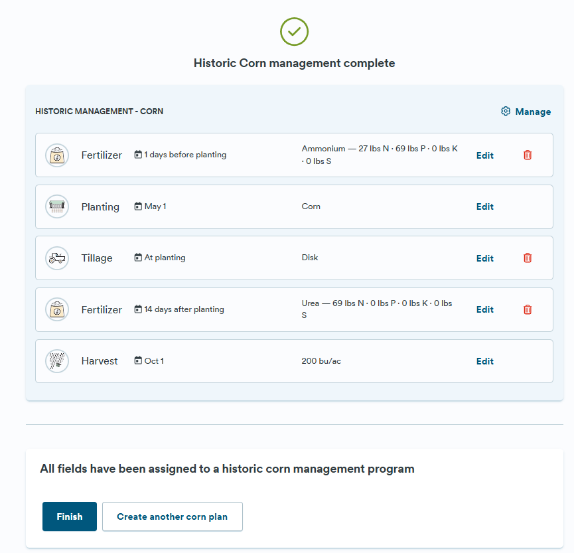Edit the Ammonium fertilizer application
Image resolution: width=574 pixels, height=553 pixels.
(x=484, y=155)
